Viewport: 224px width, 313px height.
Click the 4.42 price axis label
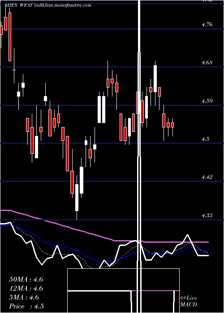(x=207, y=177)
